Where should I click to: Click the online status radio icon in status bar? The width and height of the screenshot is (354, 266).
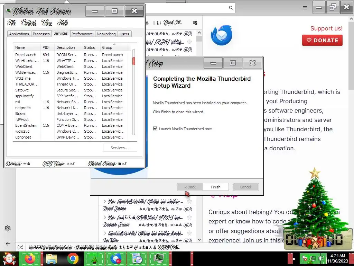coord(20,247)
